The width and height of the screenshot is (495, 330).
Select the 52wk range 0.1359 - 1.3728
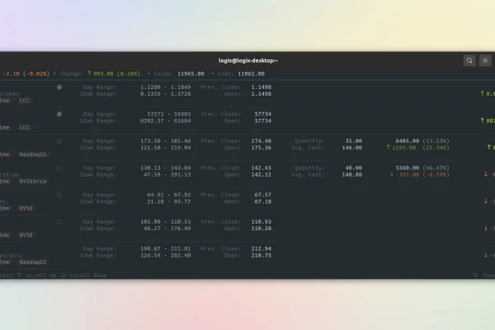click(166, 94)
